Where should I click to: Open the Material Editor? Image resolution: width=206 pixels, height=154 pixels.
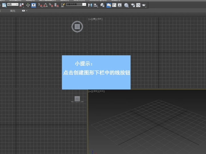coord(126,5)
